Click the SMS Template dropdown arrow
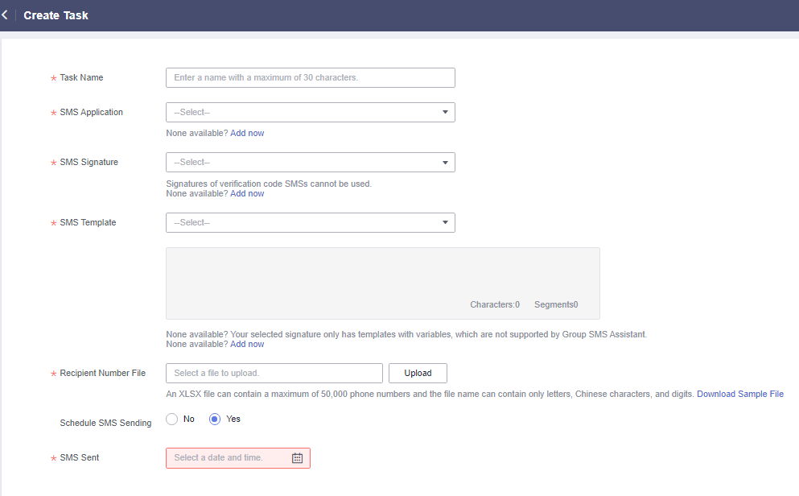Screen dimensions: 799x496 click(x=445, y=223)
